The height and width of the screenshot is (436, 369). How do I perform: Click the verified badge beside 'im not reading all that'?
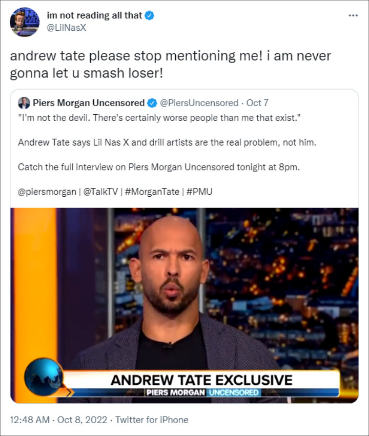point(150,15)
